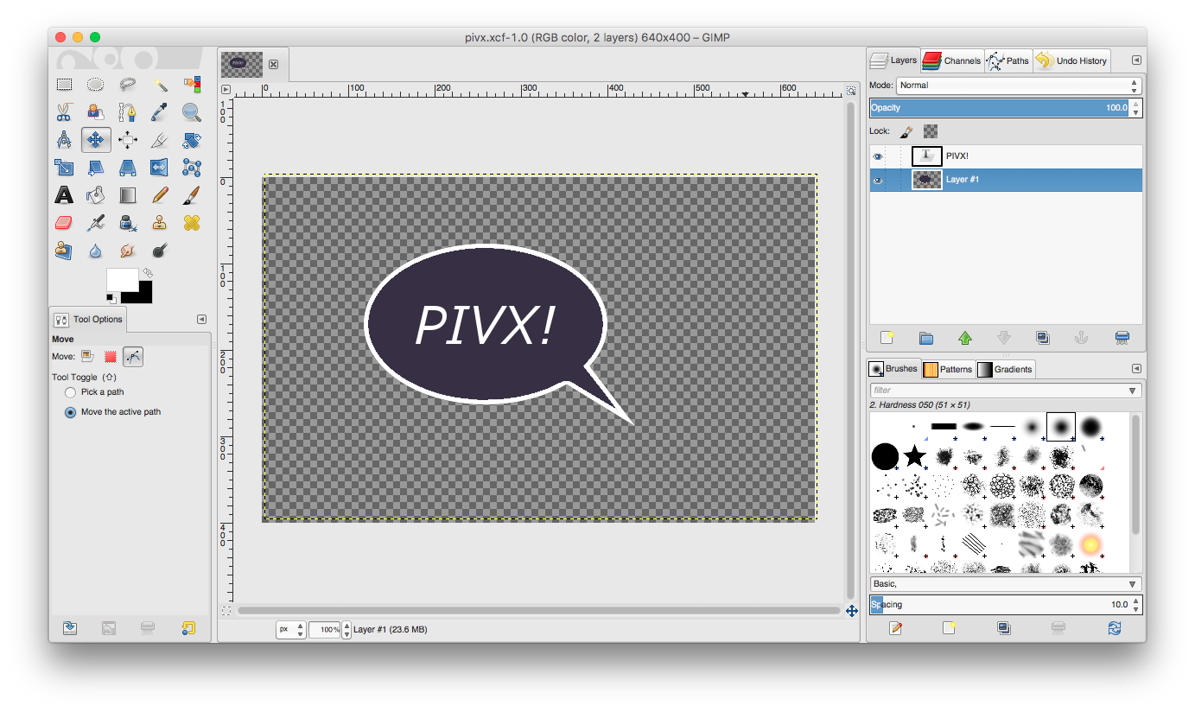
Task: Adjust the brush Spacing slider
Action: click(x=1000, y=605)
